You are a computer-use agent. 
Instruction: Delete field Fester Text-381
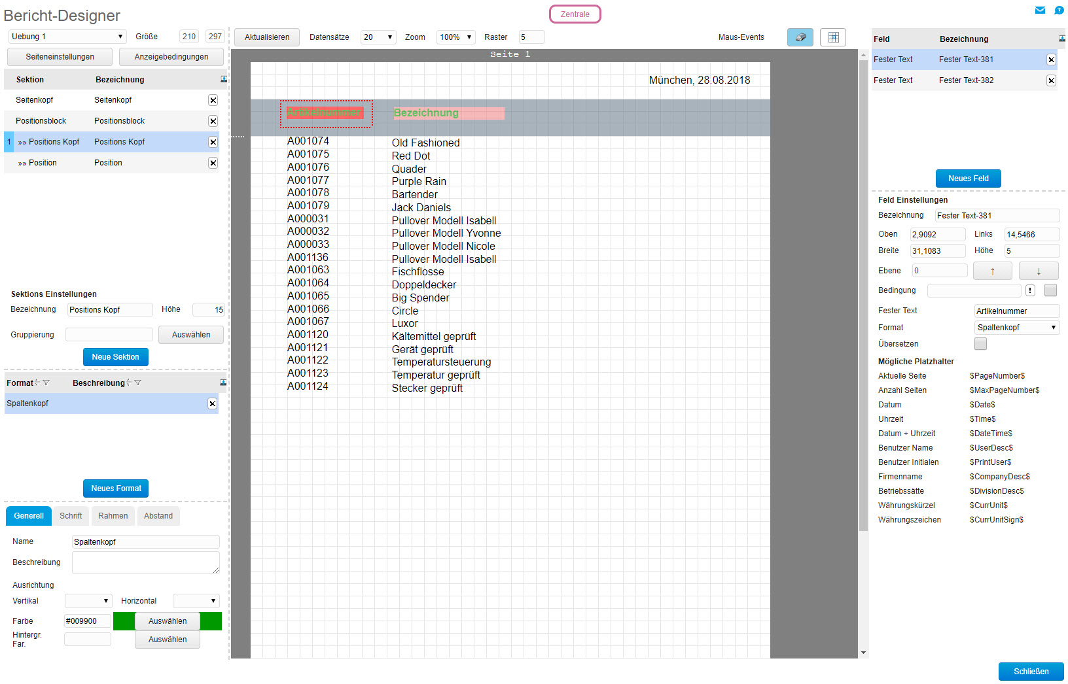point(1051,60)
